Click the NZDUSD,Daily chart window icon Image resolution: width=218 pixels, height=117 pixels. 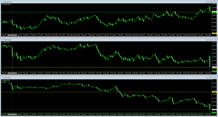(2, 2)
